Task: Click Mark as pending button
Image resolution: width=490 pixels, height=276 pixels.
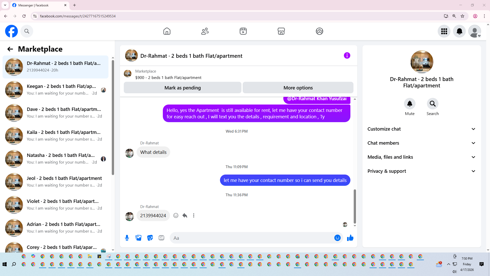Action: (182, 88)
